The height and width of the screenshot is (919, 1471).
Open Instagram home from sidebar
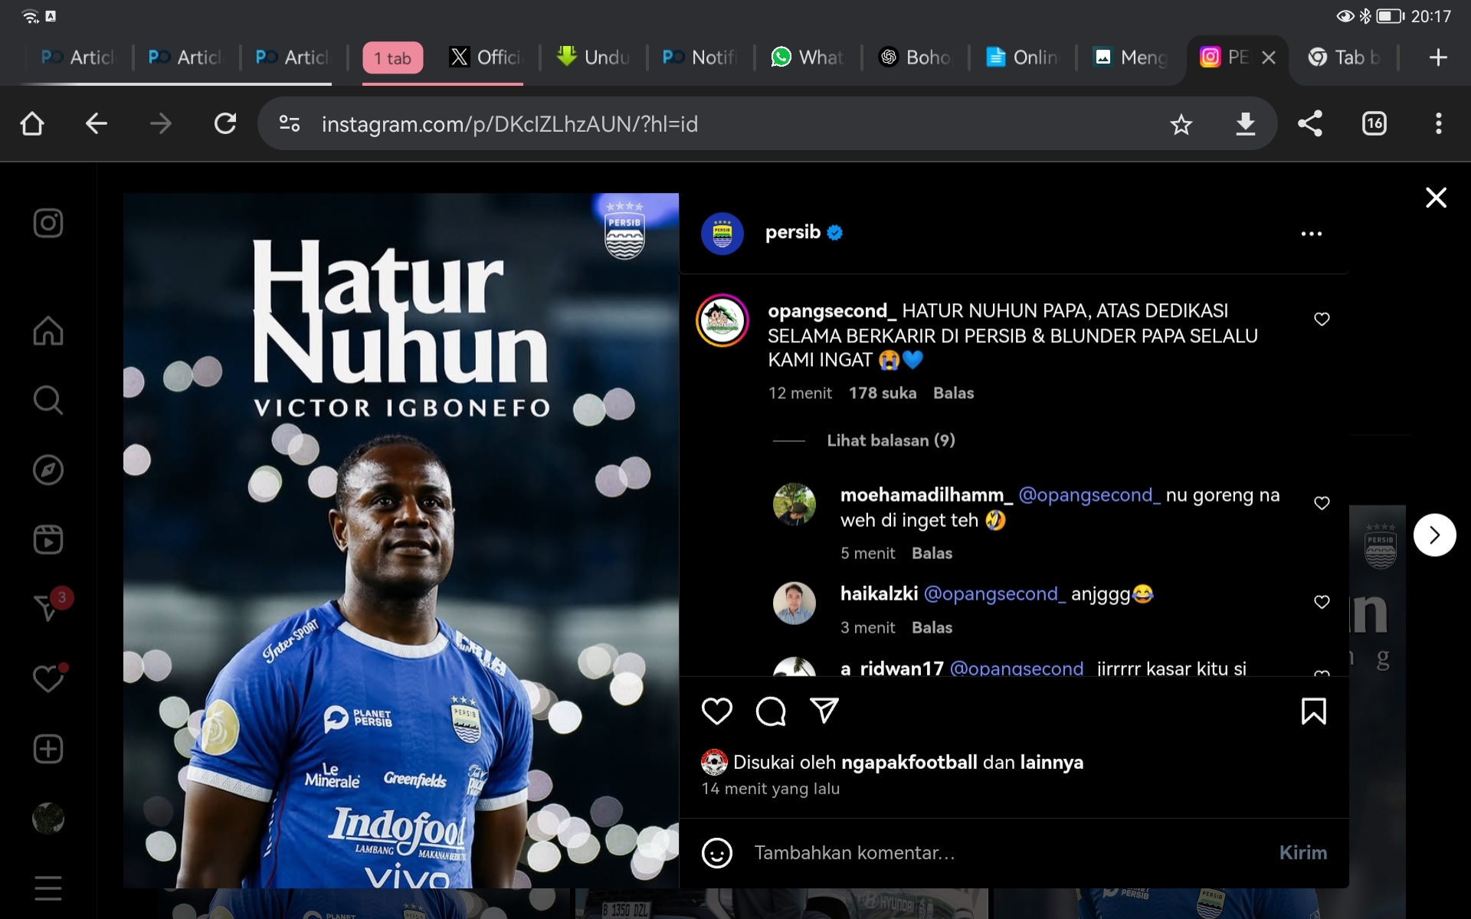pyautogui.click(x=48, y=331)
